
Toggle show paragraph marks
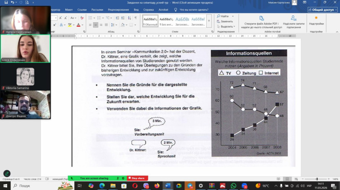click(136, 18)
